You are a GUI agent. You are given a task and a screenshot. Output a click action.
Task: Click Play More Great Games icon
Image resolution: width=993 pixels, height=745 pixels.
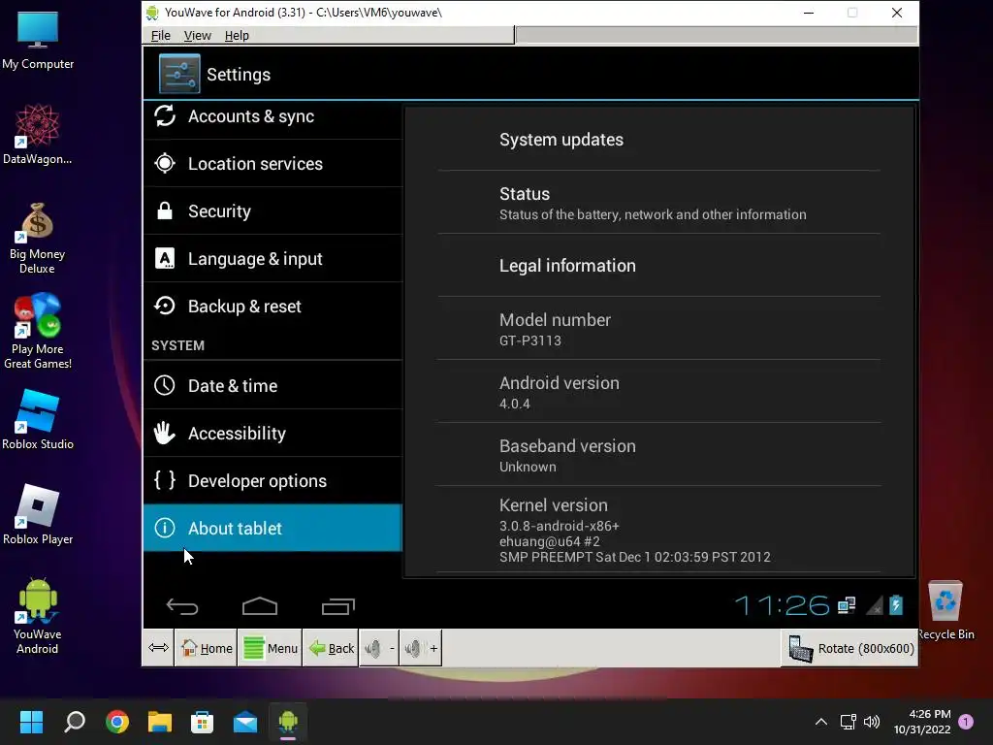[38, 331]
